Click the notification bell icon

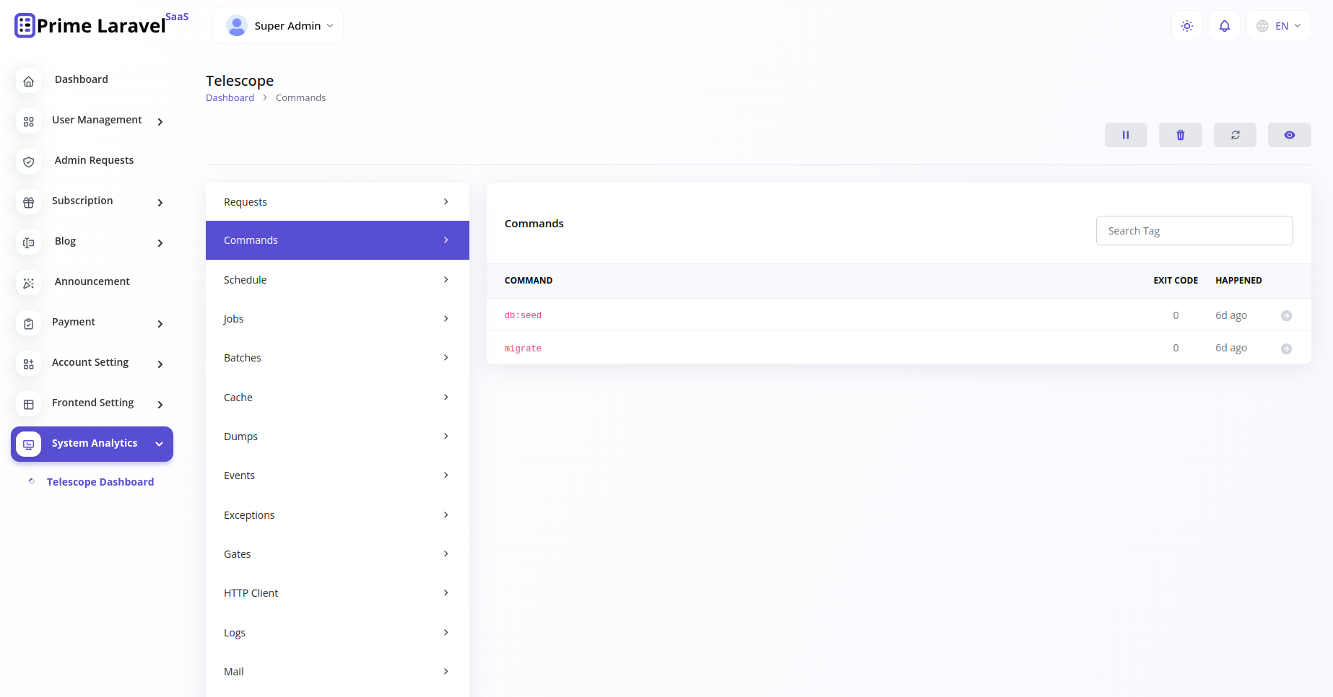[x=1224, y=25]
